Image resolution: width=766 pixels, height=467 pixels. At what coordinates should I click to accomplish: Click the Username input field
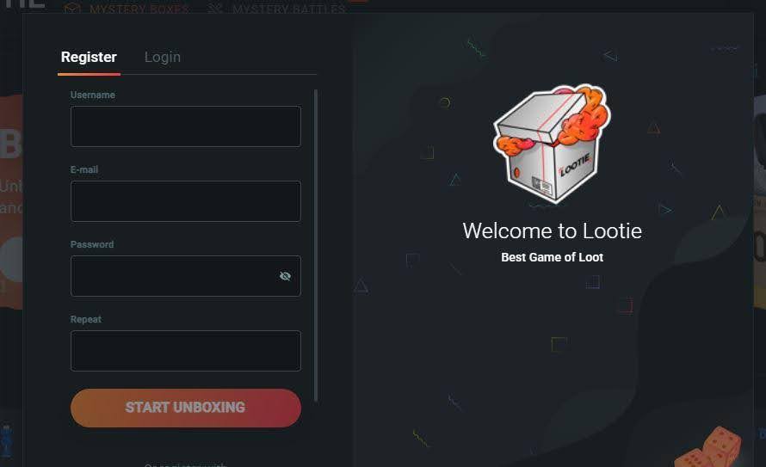pyautogui.click(x=186, y=126)
